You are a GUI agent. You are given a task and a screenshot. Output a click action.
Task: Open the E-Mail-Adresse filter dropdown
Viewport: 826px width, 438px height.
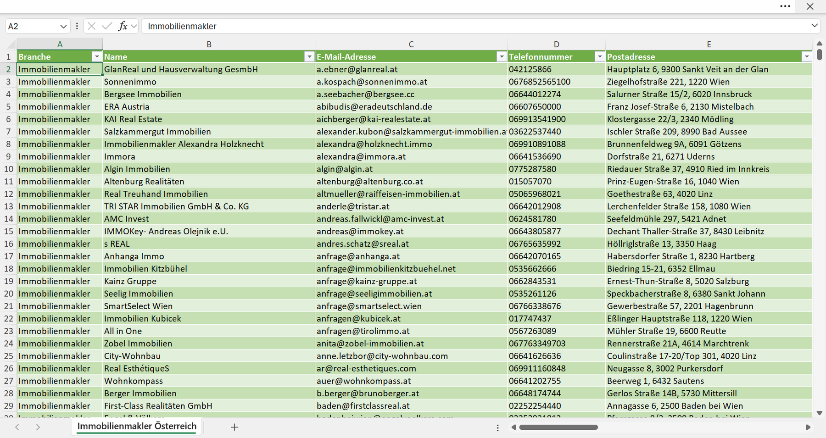[x=502, y=57]
